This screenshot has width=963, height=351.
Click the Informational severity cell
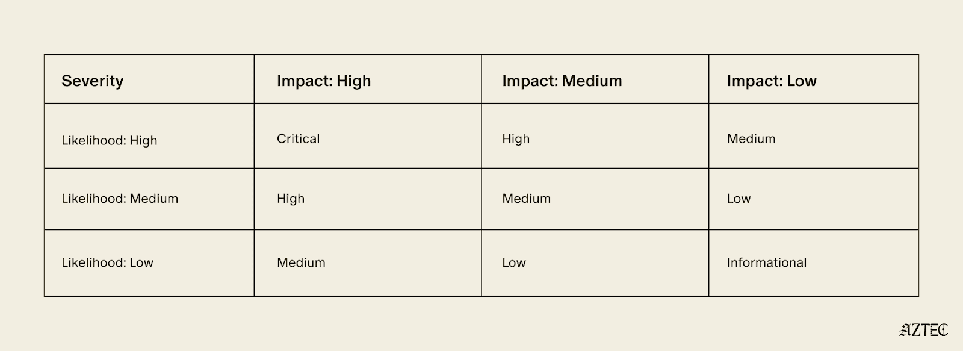(x=814, y=263)
